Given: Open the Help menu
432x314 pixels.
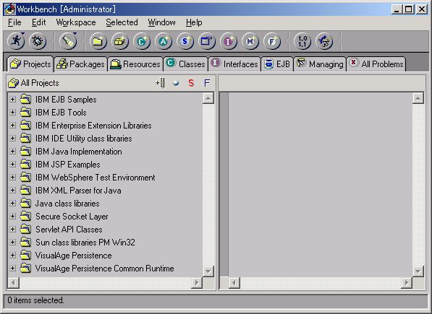Looking at the screenshot, I should (194, 22).
